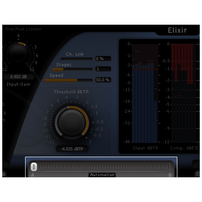Click the -0.5 mark on threshold dial

(x=99, y=122)
